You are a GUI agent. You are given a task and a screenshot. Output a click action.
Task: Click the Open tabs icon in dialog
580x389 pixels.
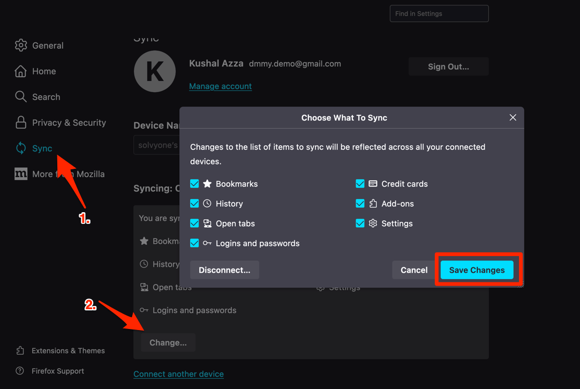207,223
